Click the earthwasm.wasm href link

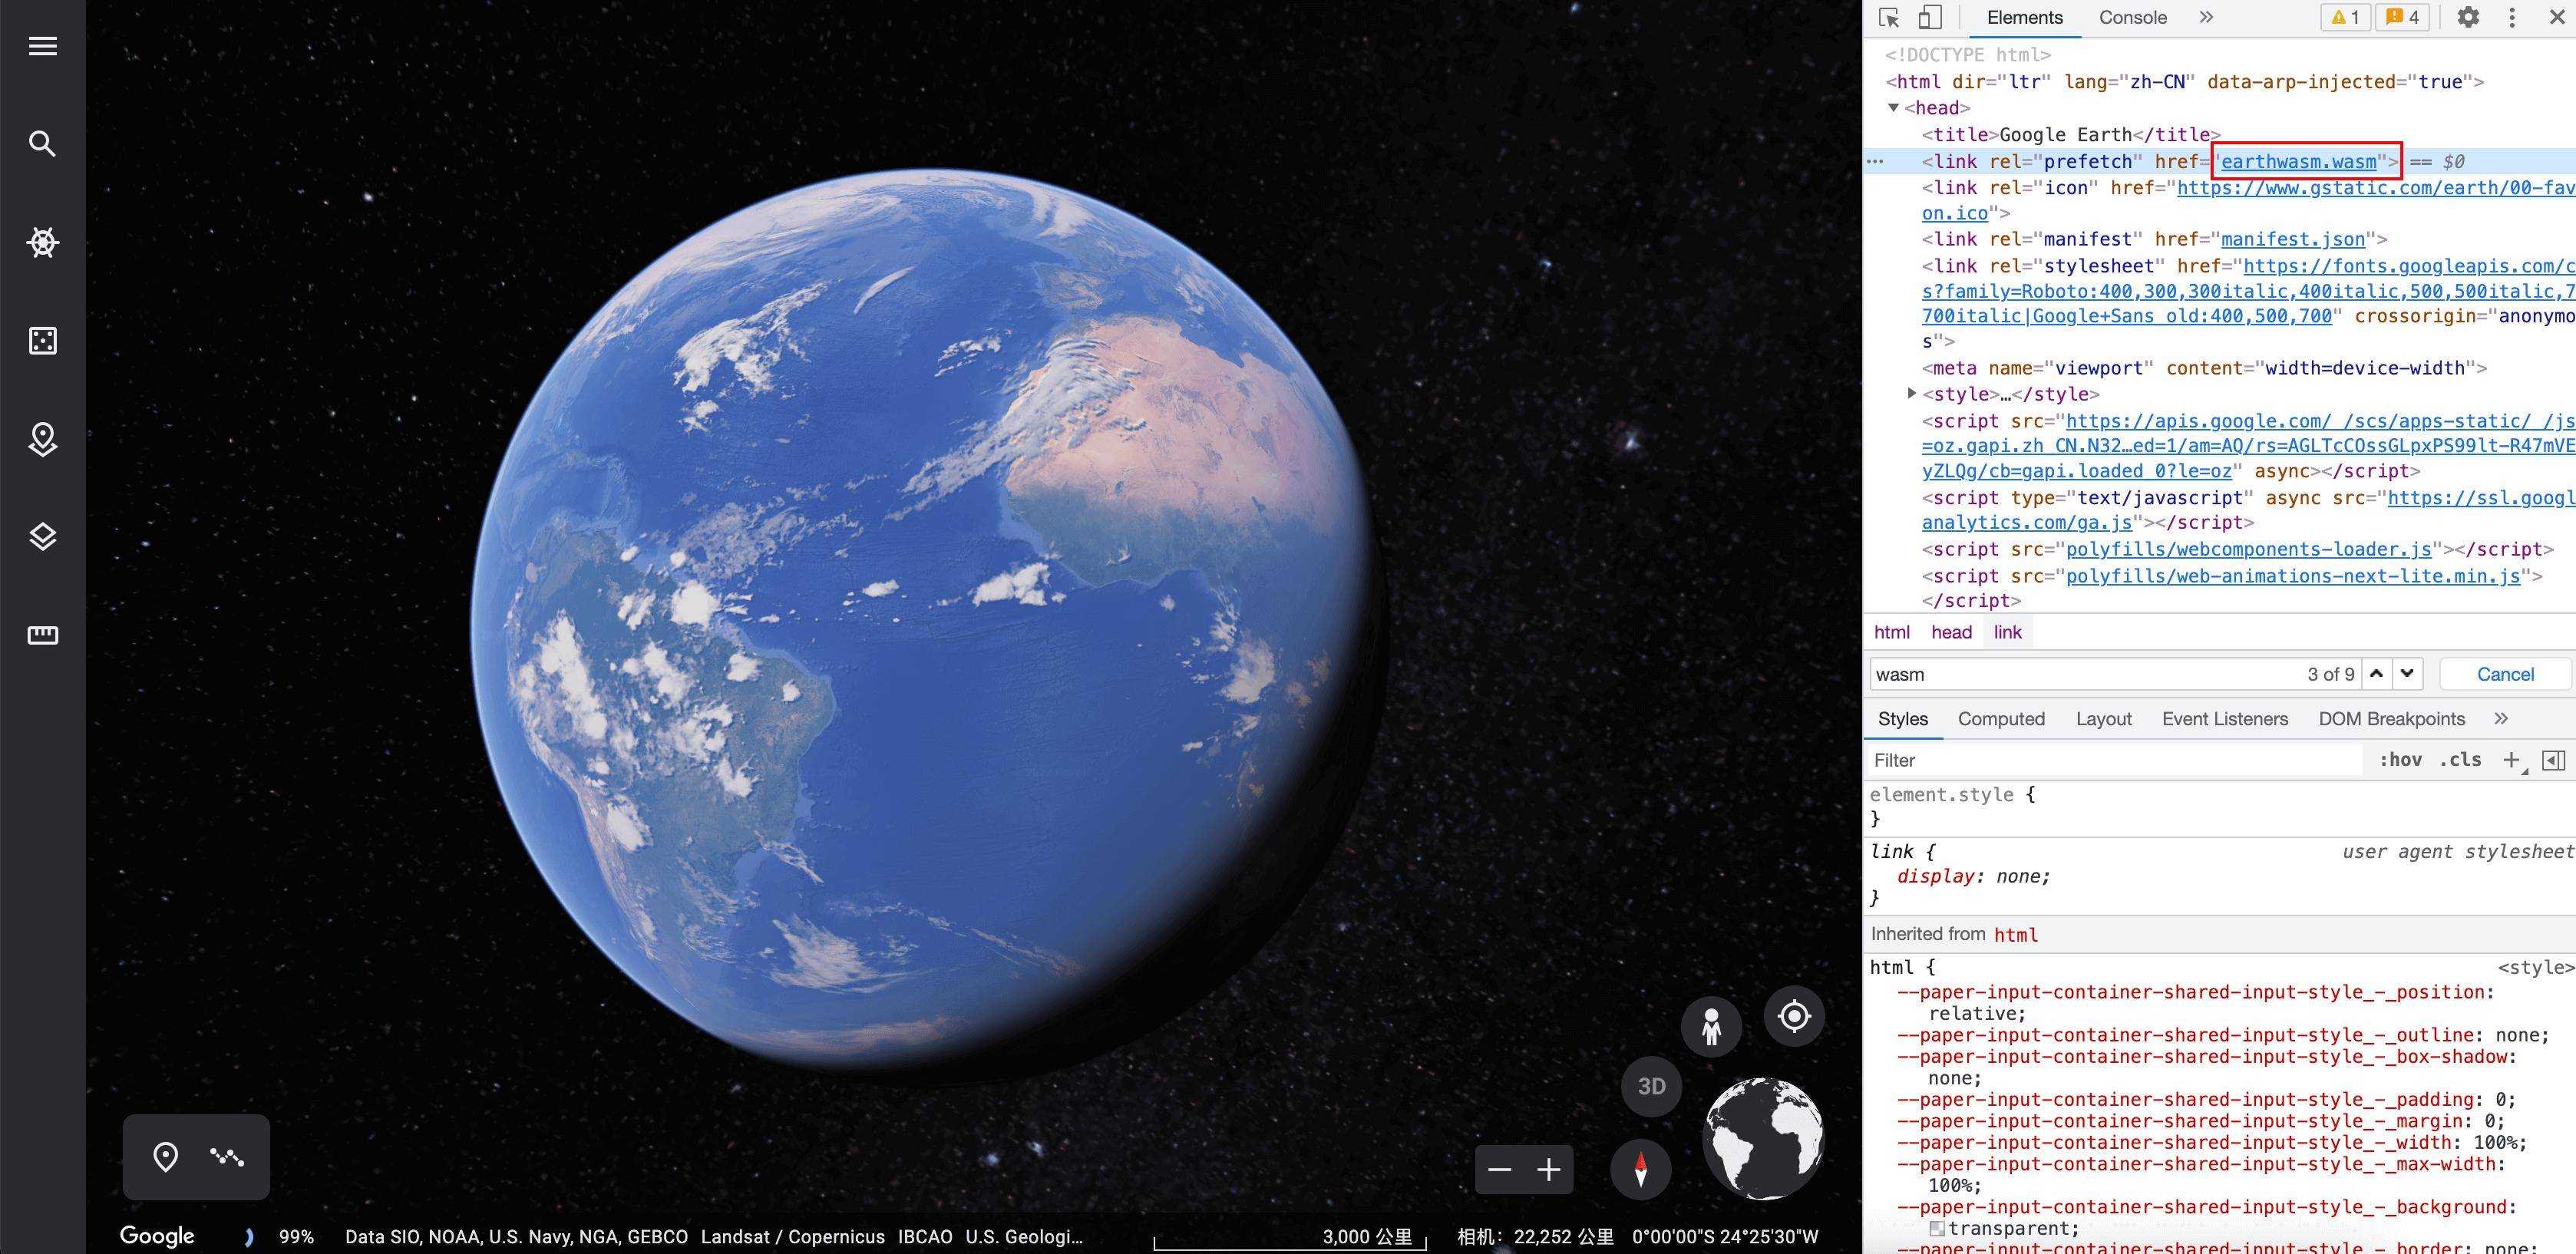click(x=2298, y=162)
